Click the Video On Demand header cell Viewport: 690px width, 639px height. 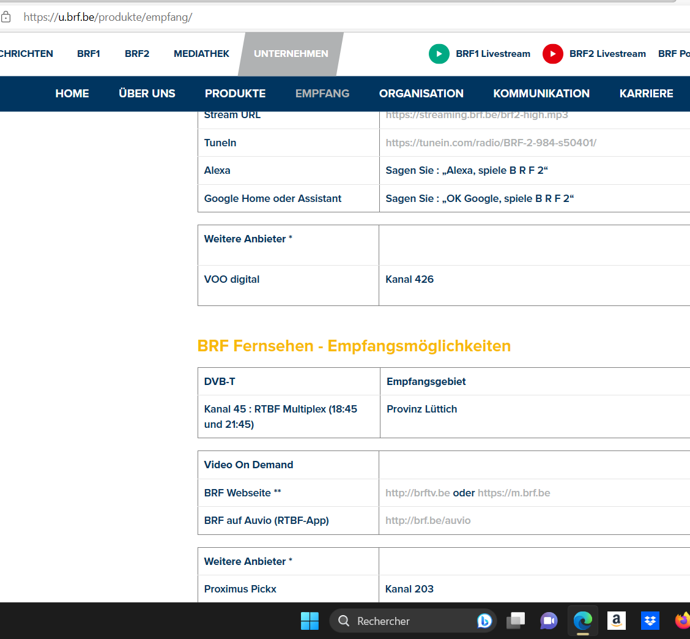pos(288,465)
